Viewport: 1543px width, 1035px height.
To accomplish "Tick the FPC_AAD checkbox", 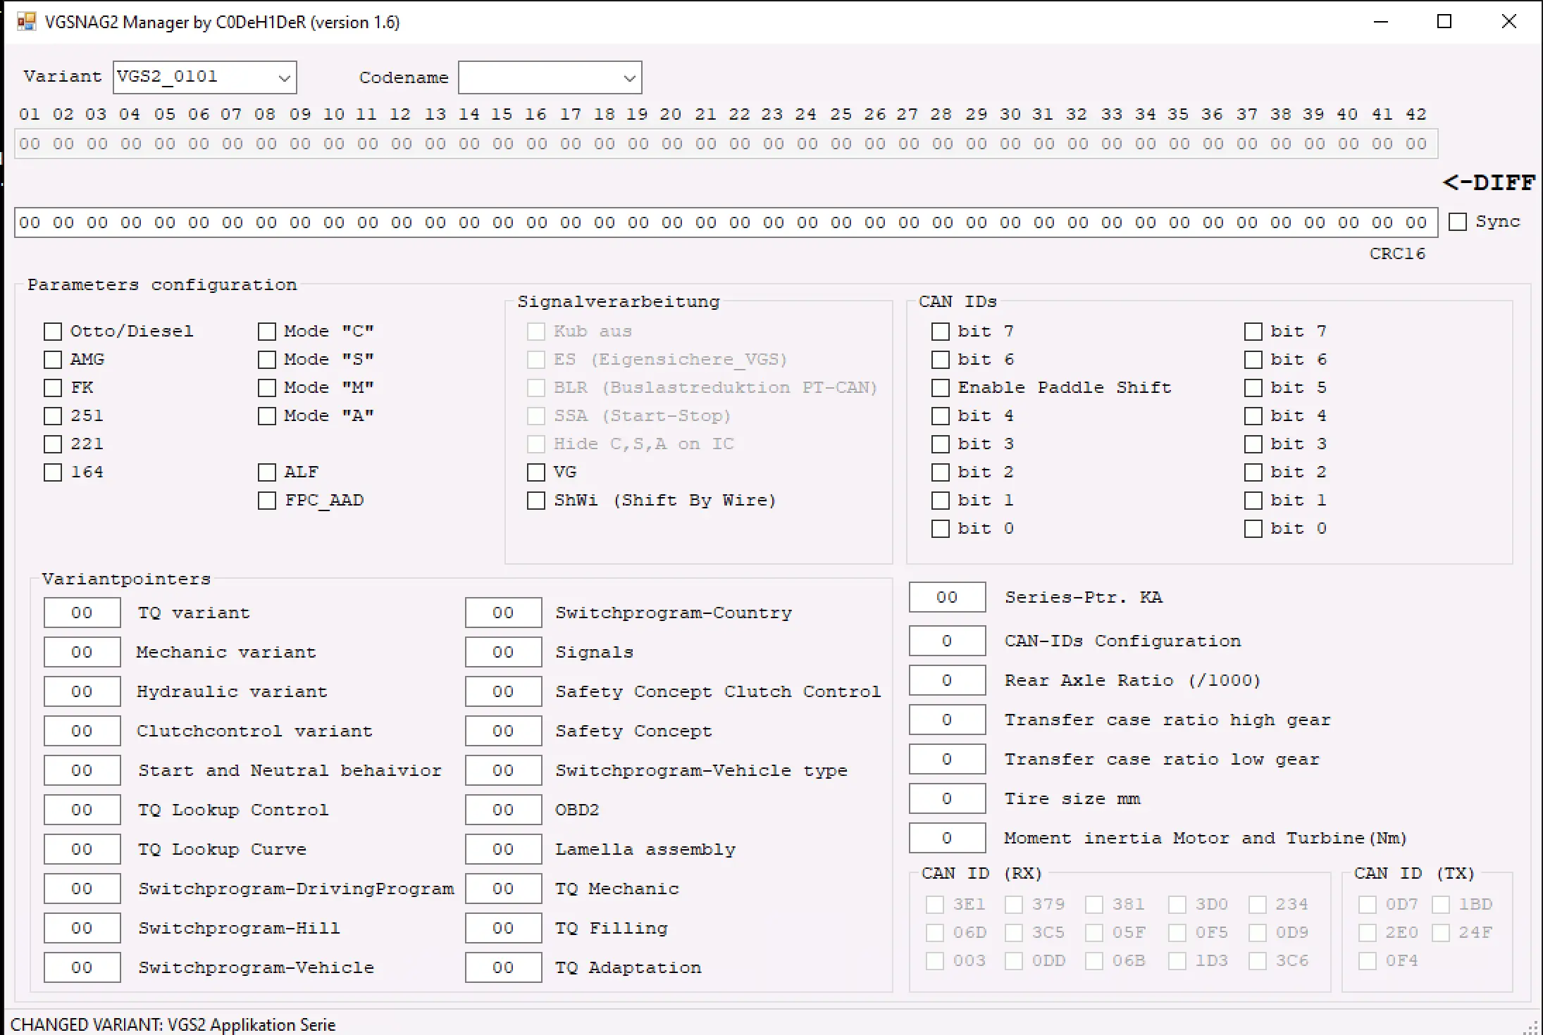I will coord(267,501).
